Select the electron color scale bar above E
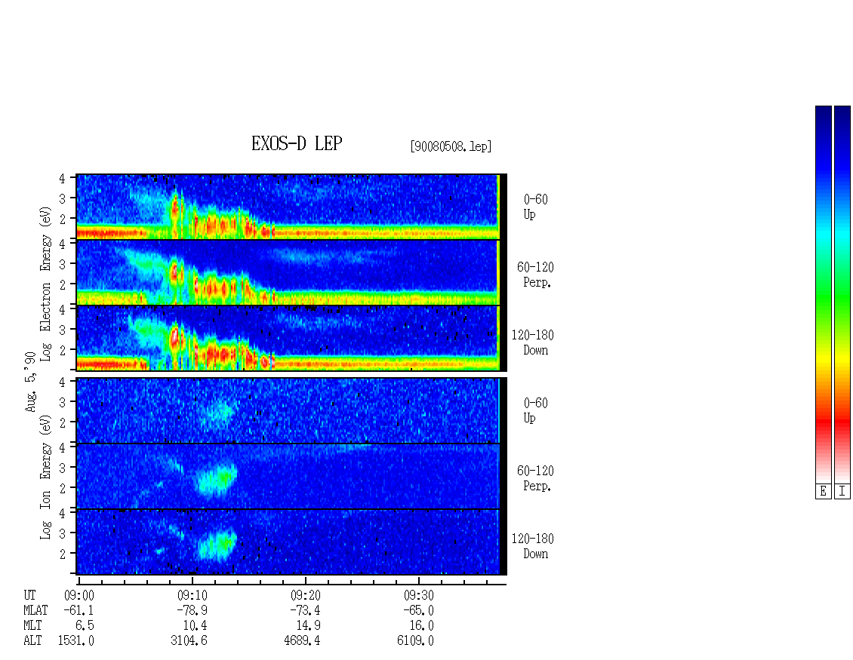 pos(823,294)
